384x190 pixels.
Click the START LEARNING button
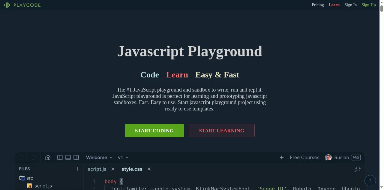222,131
